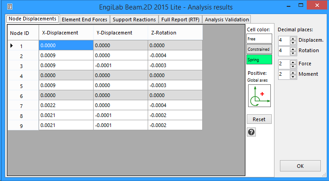
Task: Go to Analysis Validation tab
Action: (227, 20)
